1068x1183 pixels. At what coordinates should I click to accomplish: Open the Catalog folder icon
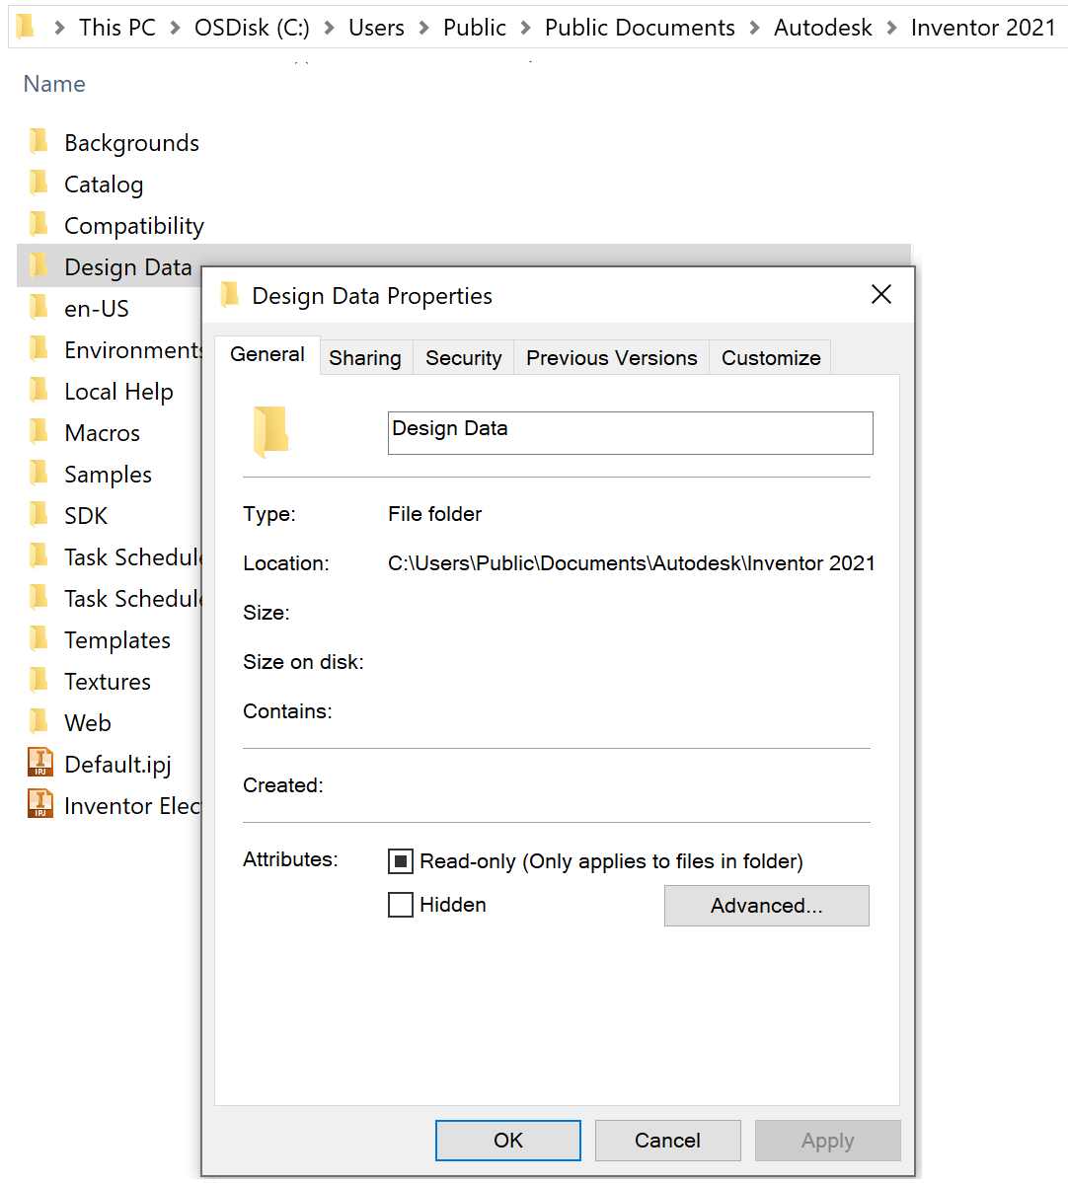pyautogui.click(x=38, y=184)
